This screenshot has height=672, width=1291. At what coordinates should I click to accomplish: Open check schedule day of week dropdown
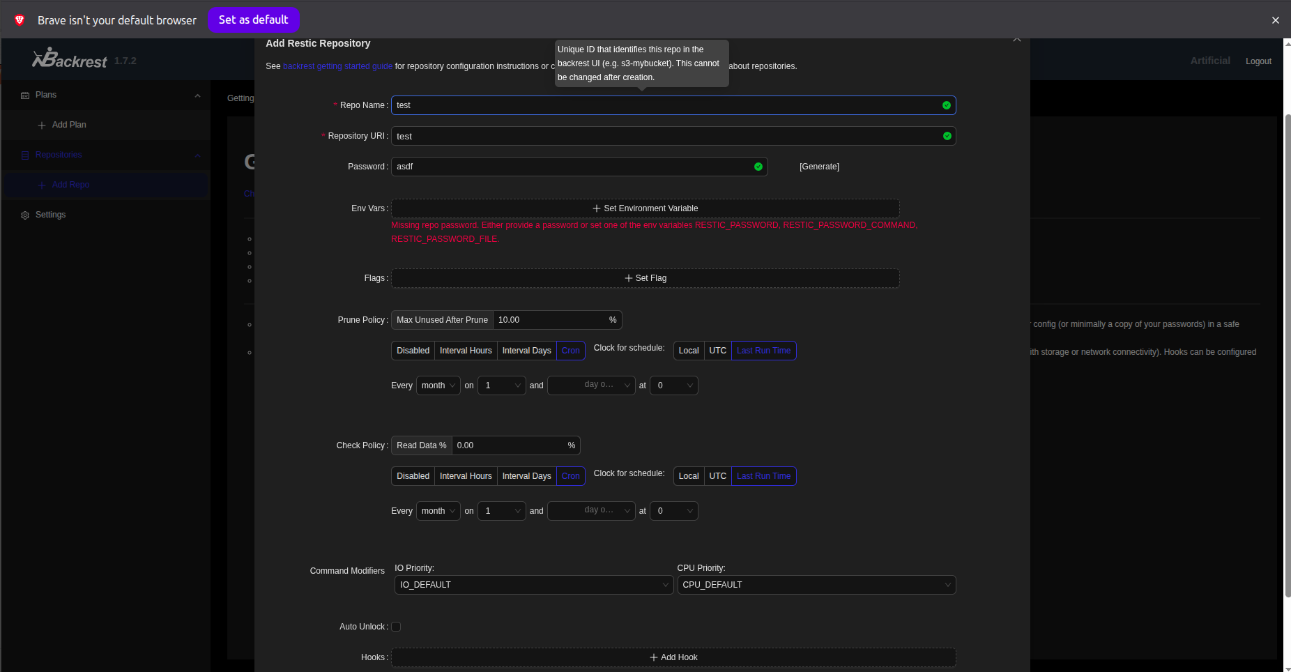coord(591,511)
